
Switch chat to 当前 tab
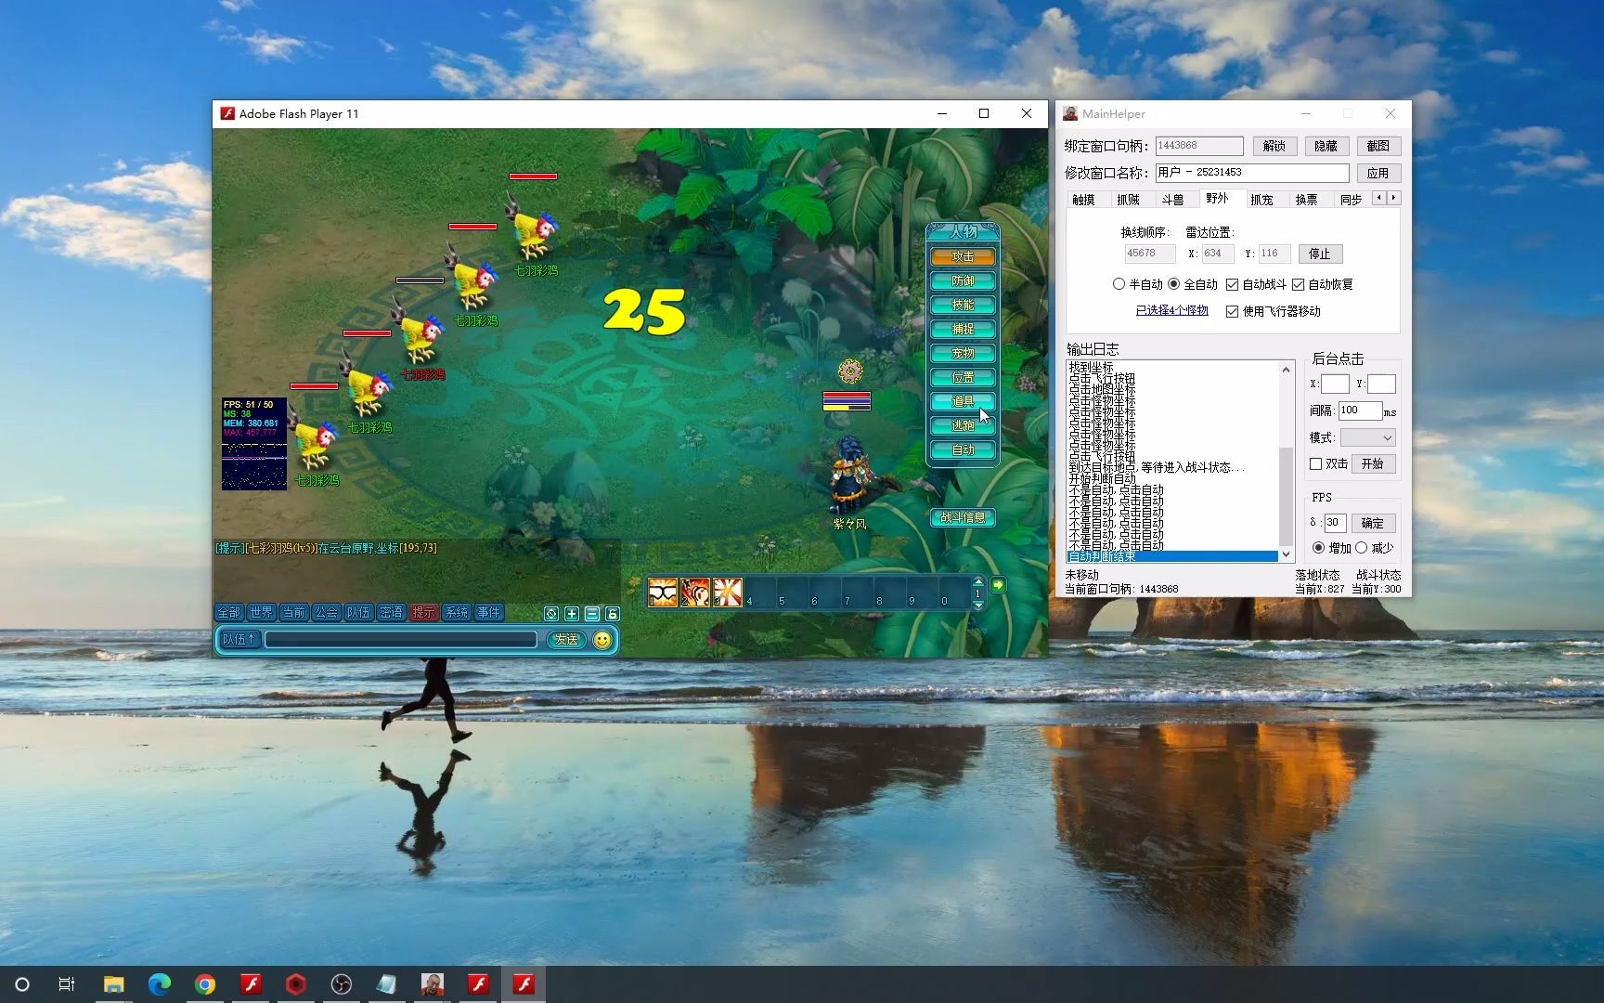pos(294,613)
